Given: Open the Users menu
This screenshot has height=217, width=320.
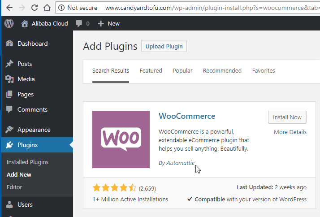Looking at the screenshot, I should pos(25,204).
